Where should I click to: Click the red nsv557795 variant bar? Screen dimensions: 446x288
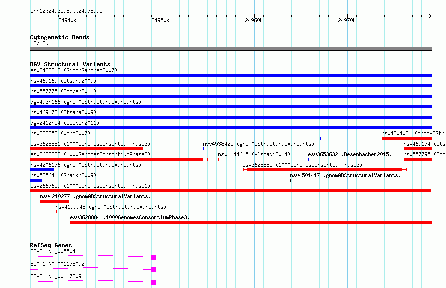pyautogui.click(x=418, y=159)
